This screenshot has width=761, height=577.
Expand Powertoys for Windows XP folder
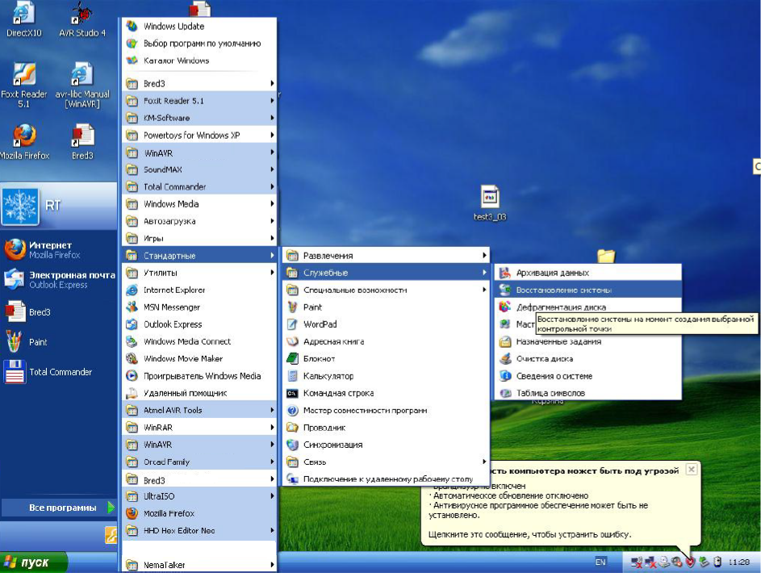click(199, 135)
